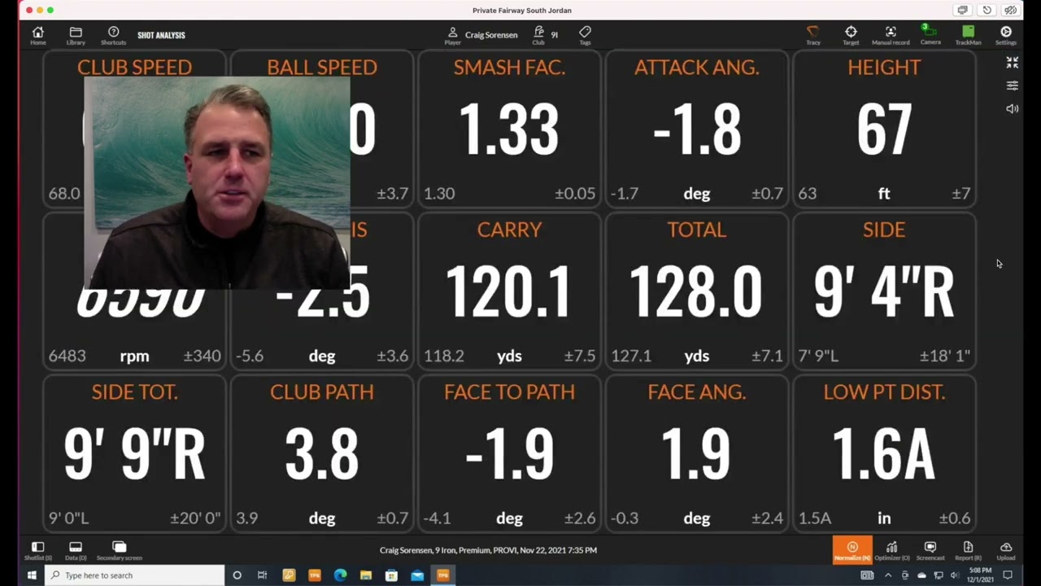This screenshot has width=1041, height=586.
Task: Select the Side 9' 4"R tile
Action: coord(884,291)
